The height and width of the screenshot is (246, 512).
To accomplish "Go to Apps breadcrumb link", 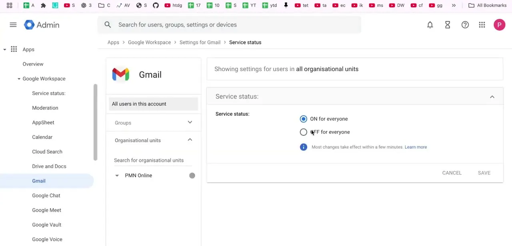I will [113, 42].
